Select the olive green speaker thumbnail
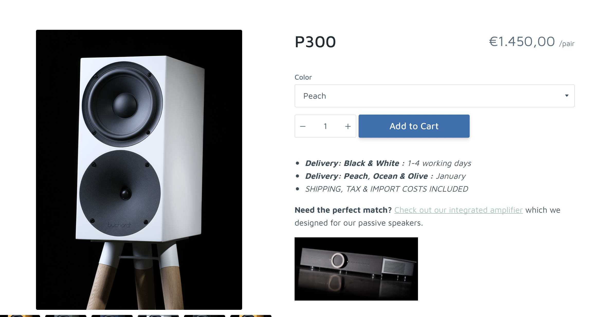 66,316
